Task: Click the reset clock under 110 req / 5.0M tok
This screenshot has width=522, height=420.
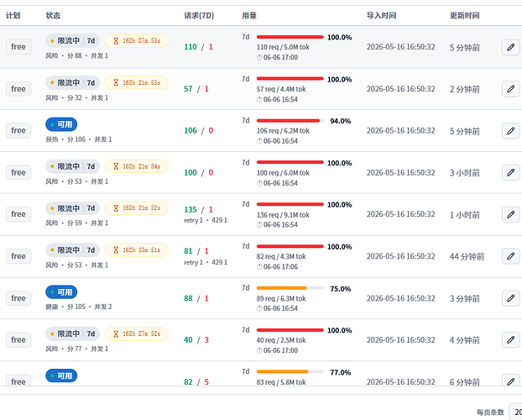Action: [277, 57]
